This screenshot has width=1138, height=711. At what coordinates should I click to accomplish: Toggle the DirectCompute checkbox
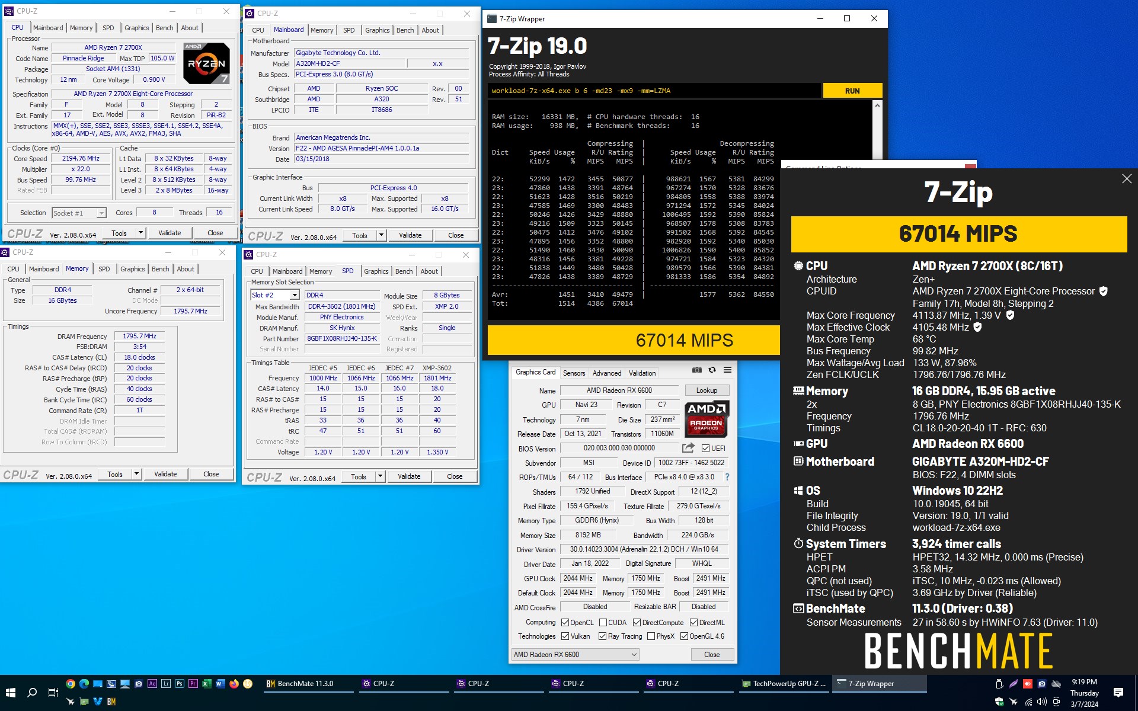click(637, 623)
